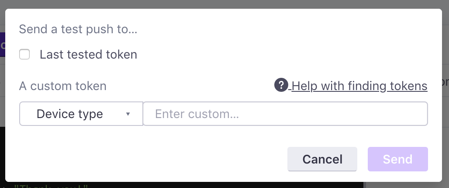
Task: Click the word 'tokens' in the help link
Action: tap(408, 86)
